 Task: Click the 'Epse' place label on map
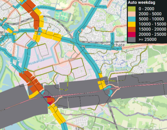80,128
